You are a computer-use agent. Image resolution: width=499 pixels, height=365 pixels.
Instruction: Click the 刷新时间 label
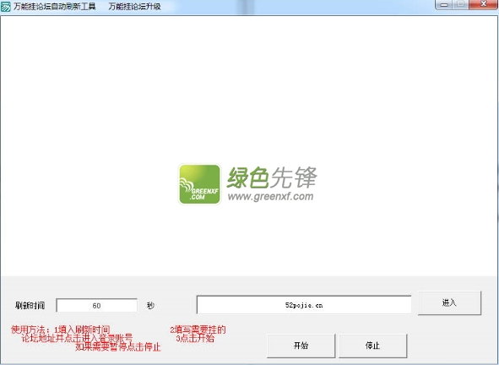click(30, 306)
